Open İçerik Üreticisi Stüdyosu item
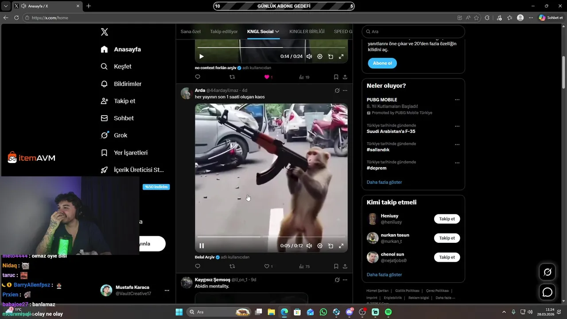This screenshot has width=567, height=319. pos(132,170)
